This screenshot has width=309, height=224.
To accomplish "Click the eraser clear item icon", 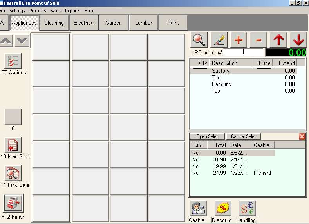I will (x=219, y=40).
